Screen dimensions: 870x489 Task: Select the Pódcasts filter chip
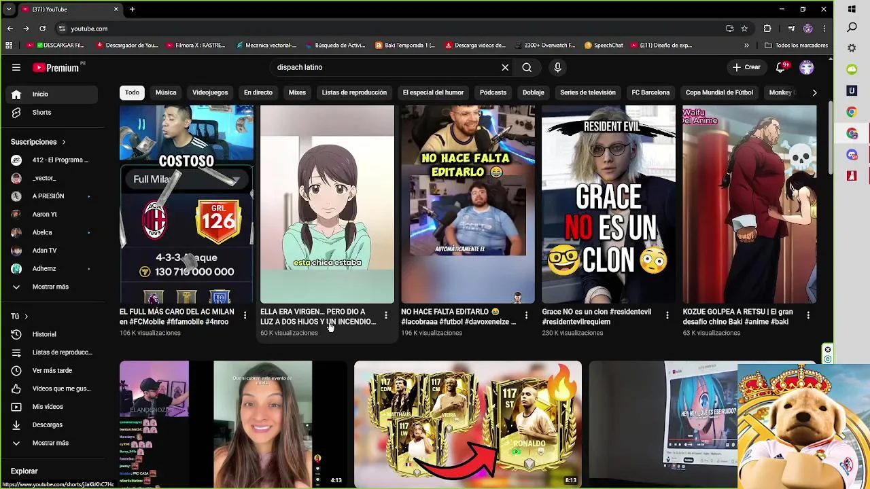pyautogui.click(x=493, y=92)
